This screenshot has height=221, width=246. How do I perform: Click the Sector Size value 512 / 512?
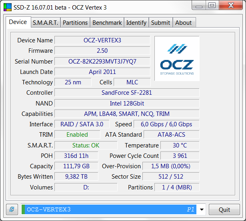click(171, 177)
